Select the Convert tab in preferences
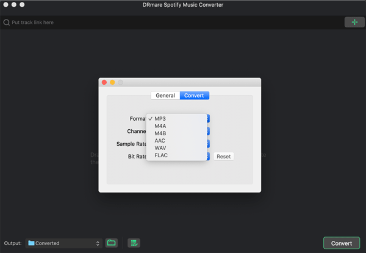Image resolution: width=366 pixels, height=253 pixels. 194,95
